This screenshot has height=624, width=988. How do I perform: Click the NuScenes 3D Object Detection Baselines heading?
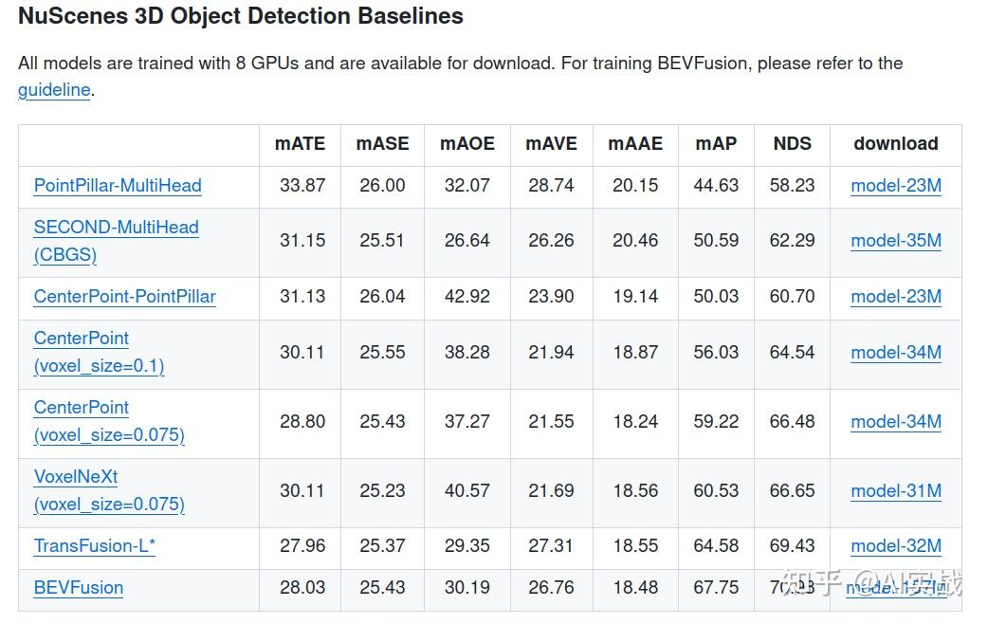(241, 16)
